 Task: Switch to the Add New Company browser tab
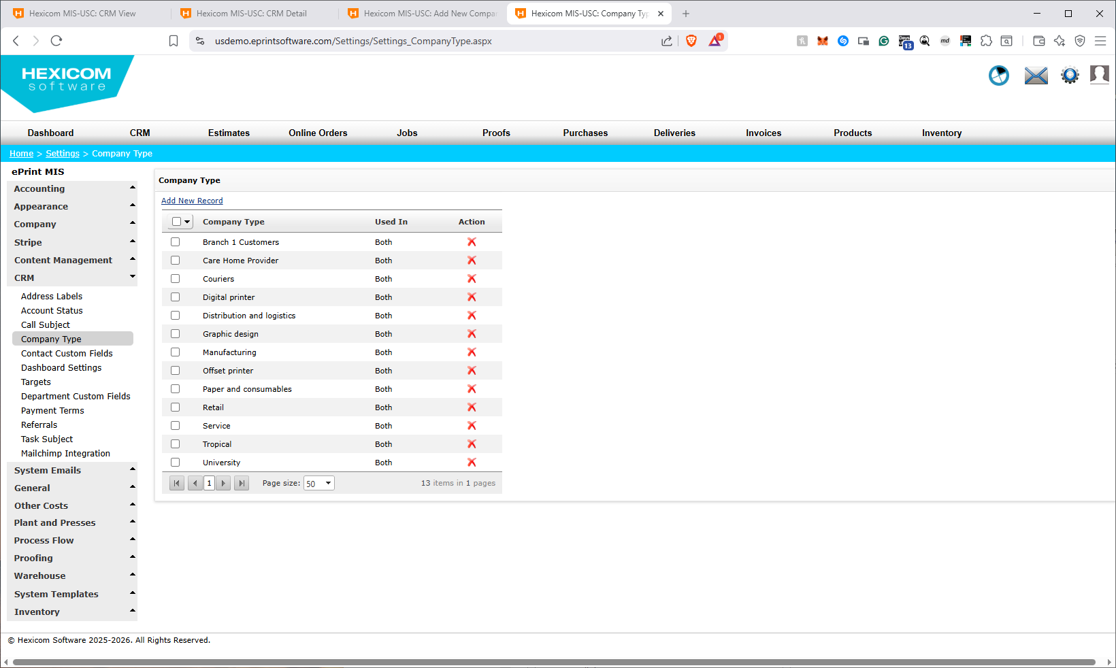click(x=422, y=14)
